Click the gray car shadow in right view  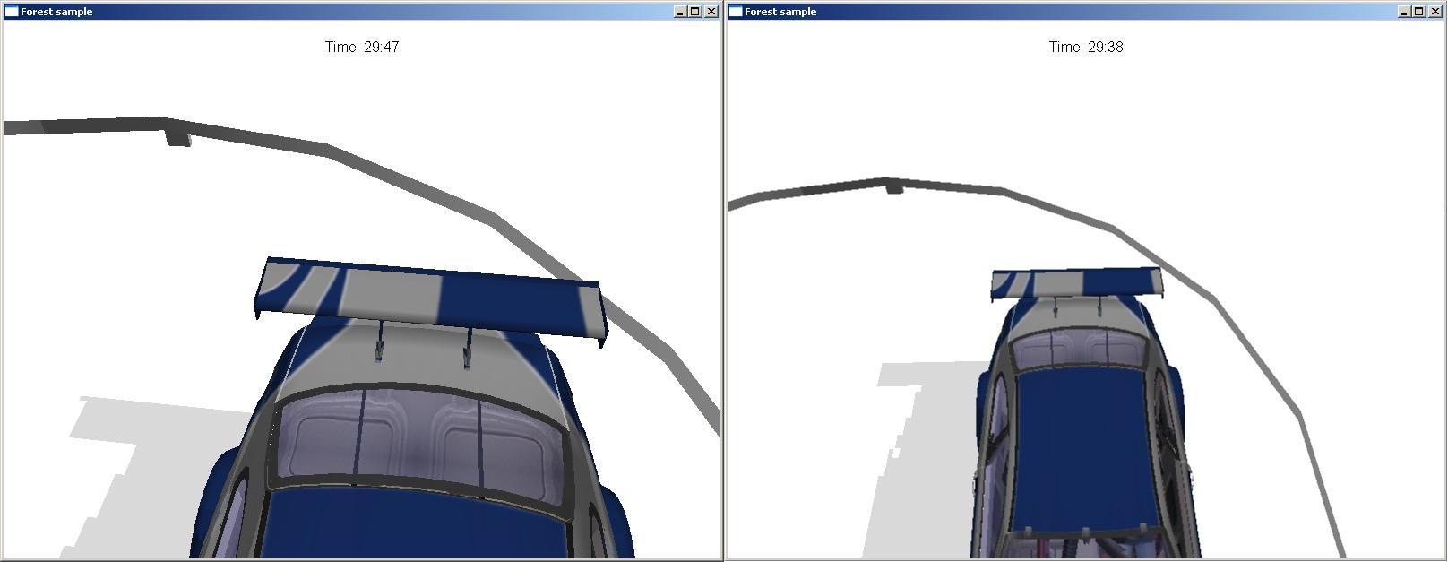pos(923,466)
